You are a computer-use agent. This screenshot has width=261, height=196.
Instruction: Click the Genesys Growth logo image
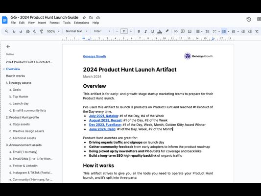click(199, 56)
